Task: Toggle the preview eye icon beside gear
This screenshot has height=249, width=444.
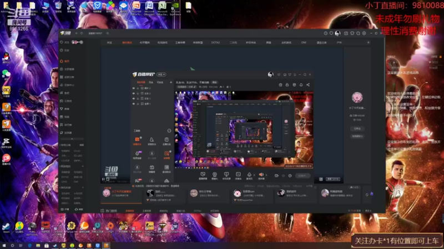Action: tap(283, 175)
